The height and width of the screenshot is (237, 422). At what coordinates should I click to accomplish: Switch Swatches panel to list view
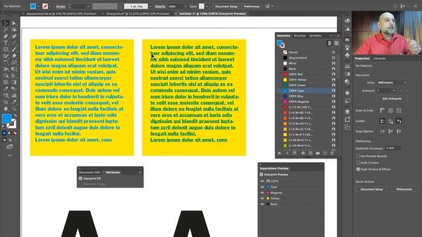(x=330, y=43)
